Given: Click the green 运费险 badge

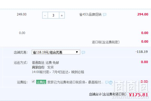Looking at the screenshot, I should click(41, 82).
